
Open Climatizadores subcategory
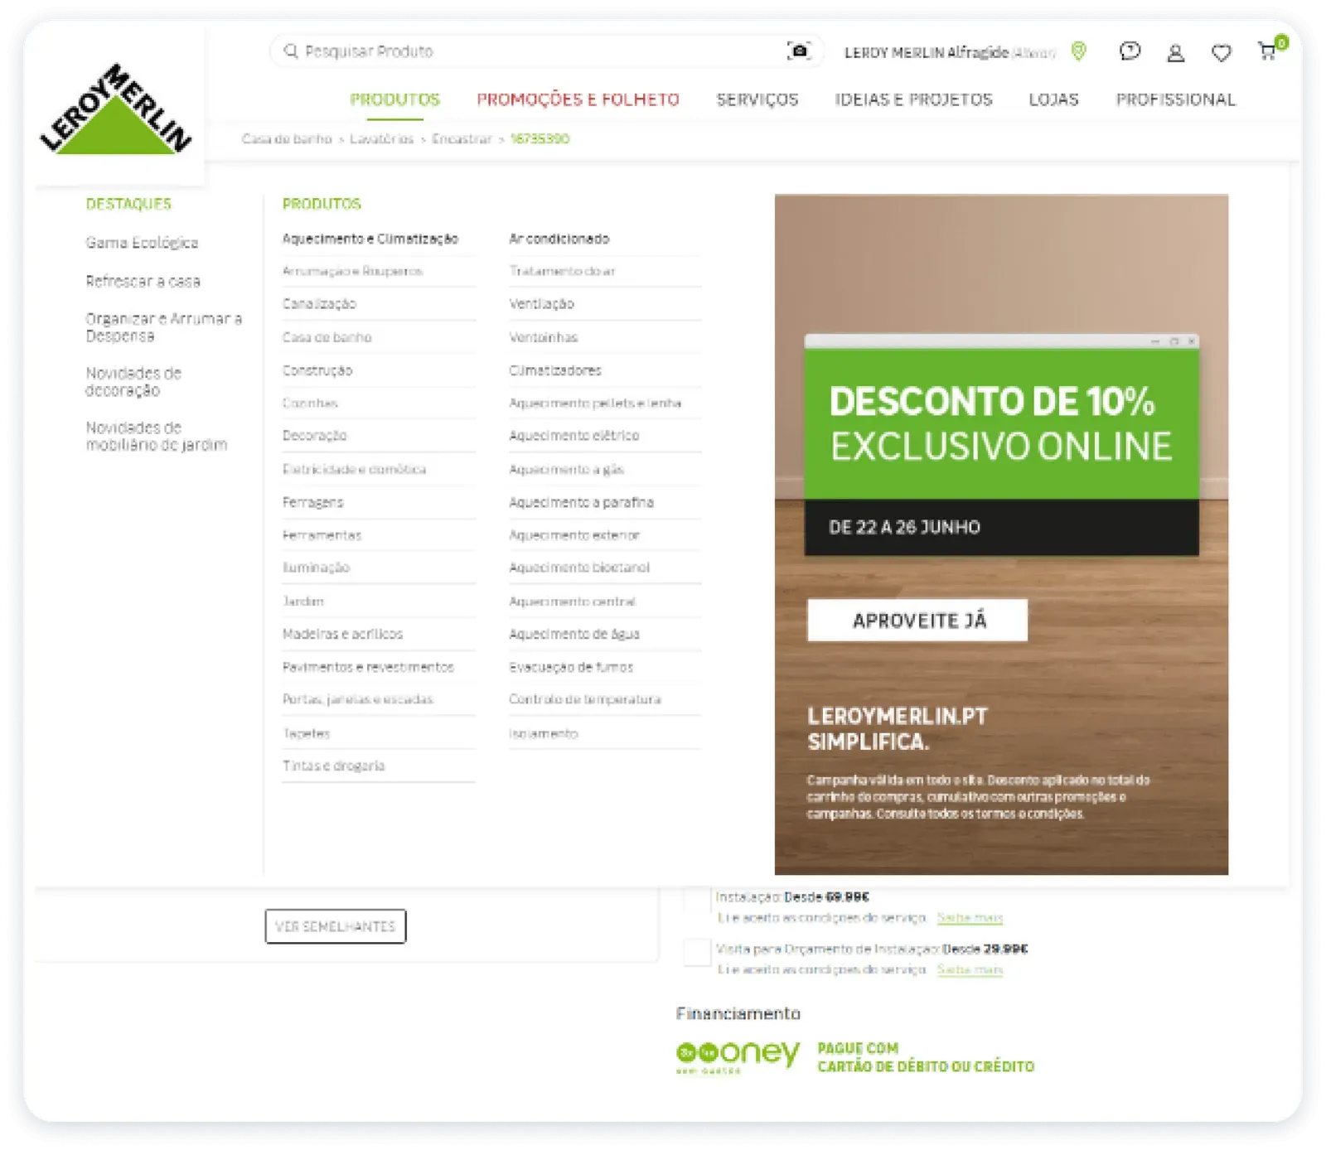pyautogui.click(x=555, y=370)
